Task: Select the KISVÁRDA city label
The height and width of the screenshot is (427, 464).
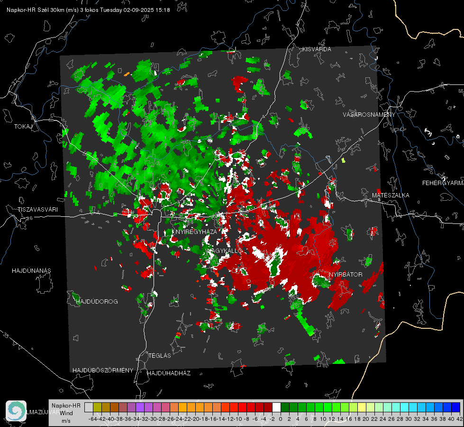Action: (317, 49)
